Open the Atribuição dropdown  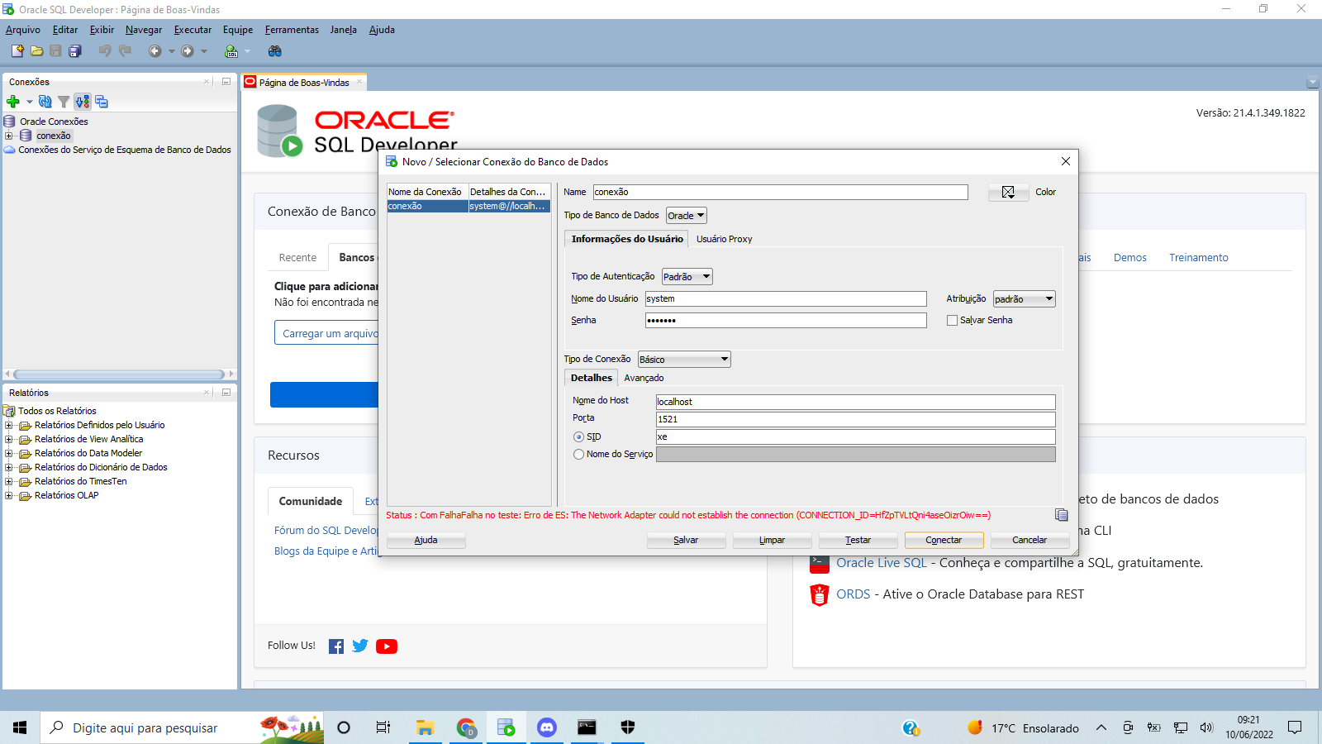click(x=1024, y=299)
